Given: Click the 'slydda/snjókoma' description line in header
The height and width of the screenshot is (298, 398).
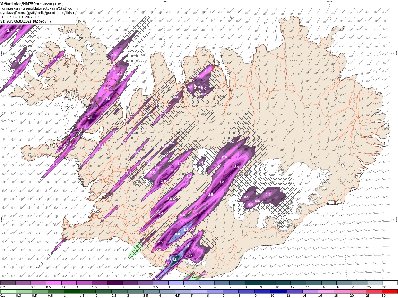Looking at the screenshot, I should (x=37, y=13).
